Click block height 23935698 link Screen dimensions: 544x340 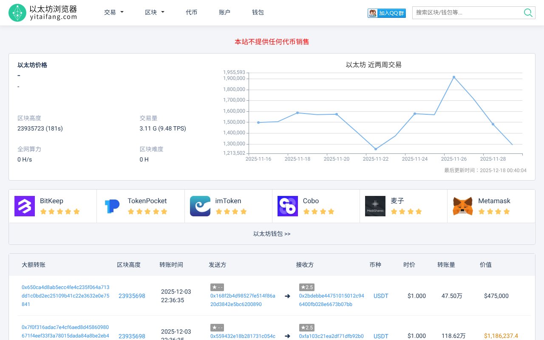coord(132,296)
